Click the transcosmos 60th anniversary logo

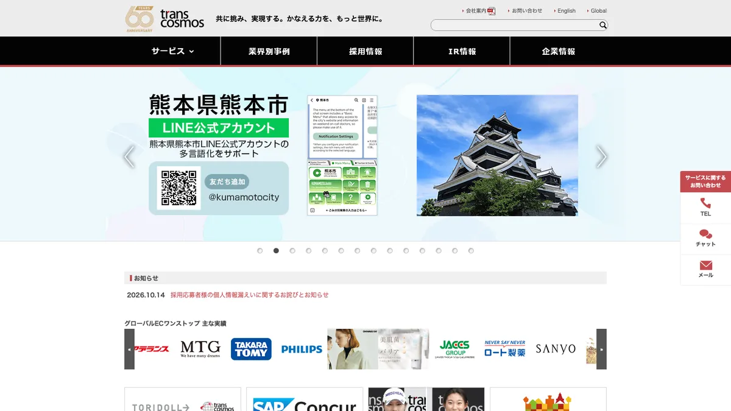[164, 19]
